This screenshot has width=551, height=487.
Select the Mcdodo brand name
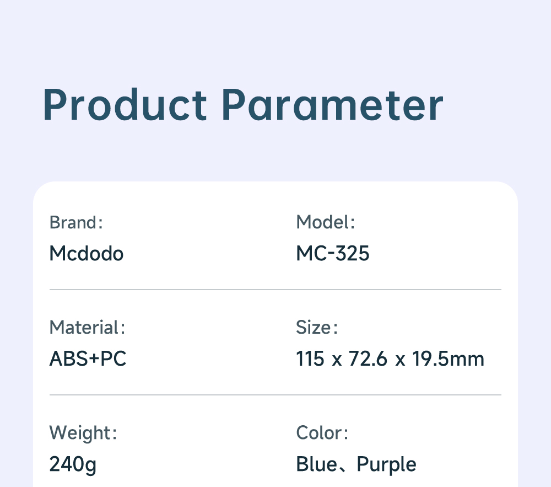tap(87, 254)
